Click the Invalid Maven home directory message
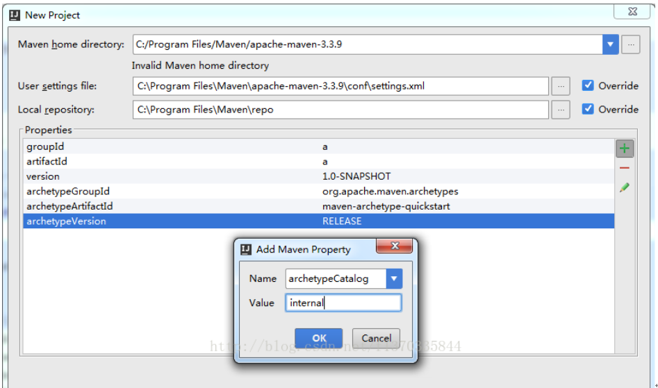This screenshot has width=658, height=388. click(200, 66)
